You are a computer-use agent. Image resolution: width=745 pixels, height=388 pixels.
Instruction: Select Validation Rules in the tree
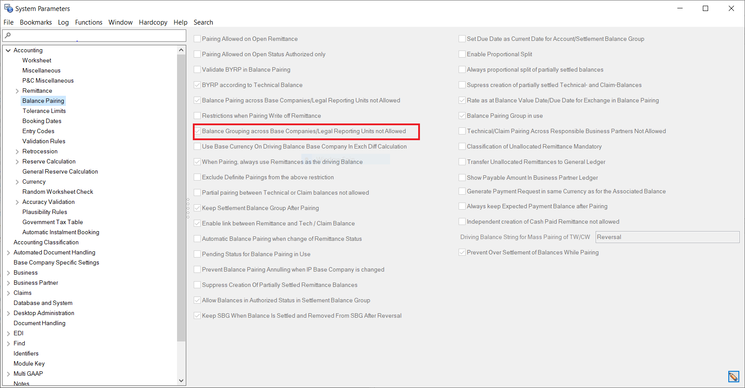[44, 141]
